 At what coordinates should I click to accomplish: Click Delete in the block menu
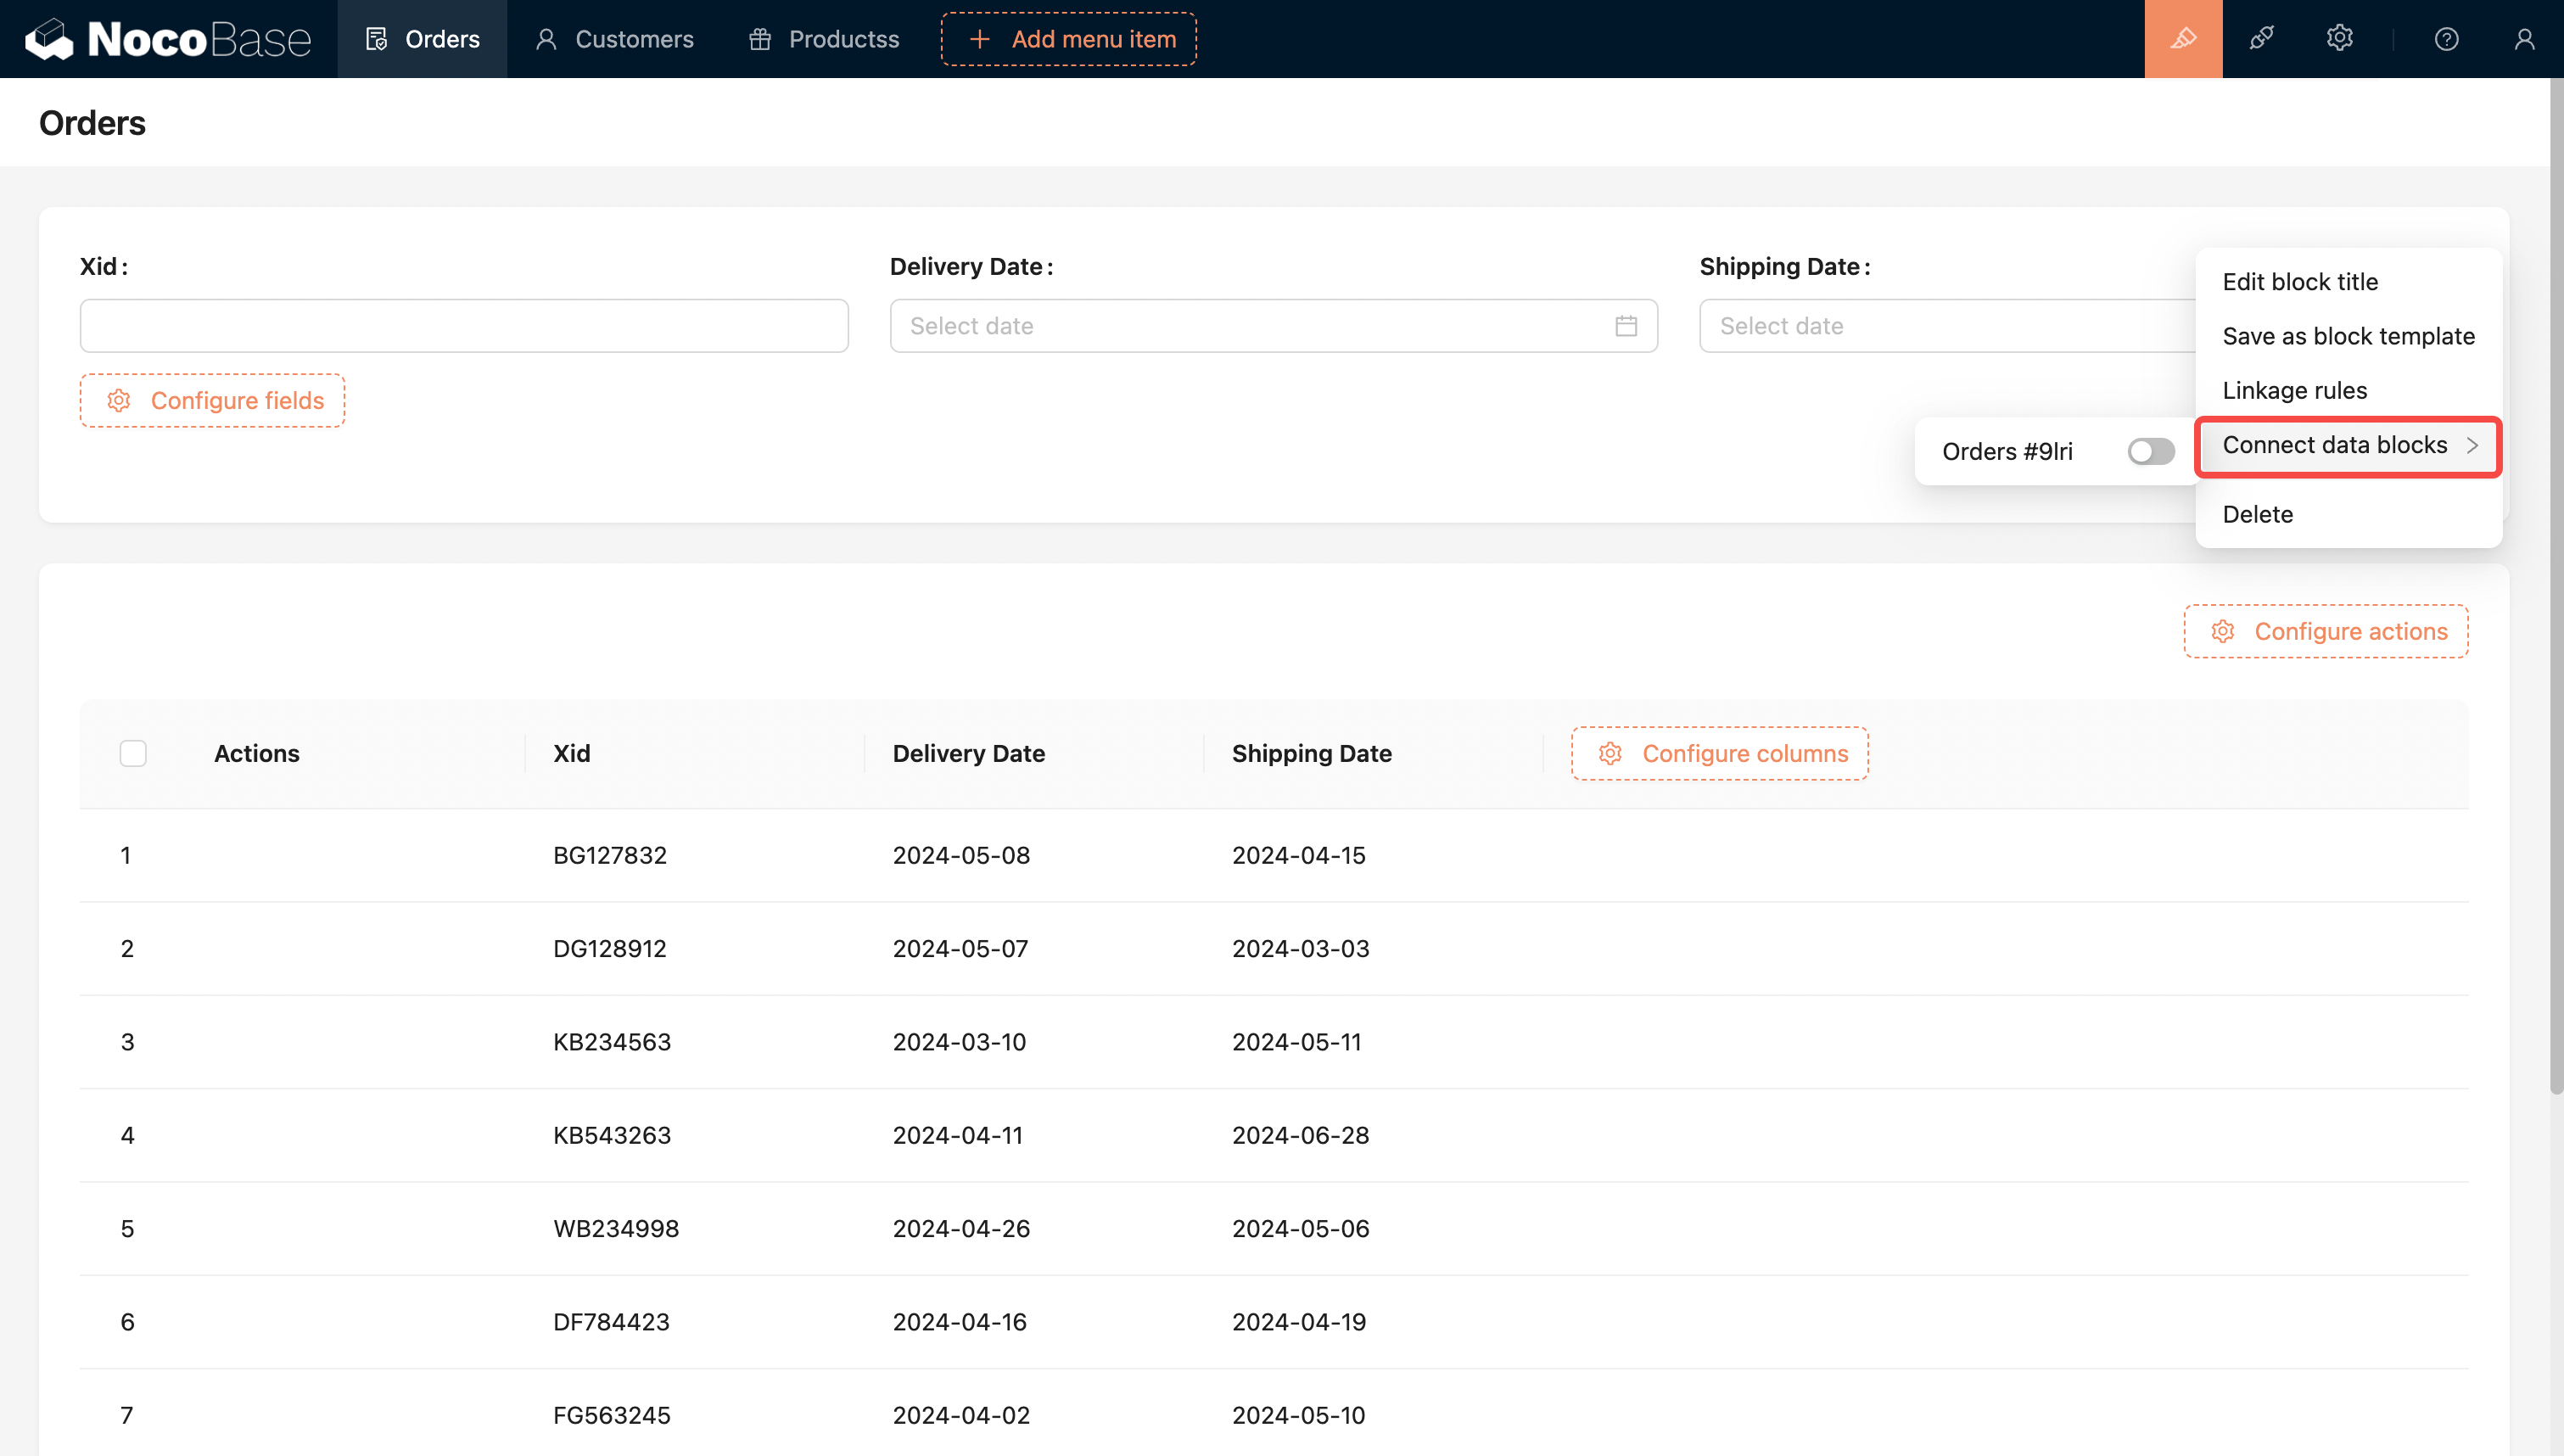point(2257,514)
